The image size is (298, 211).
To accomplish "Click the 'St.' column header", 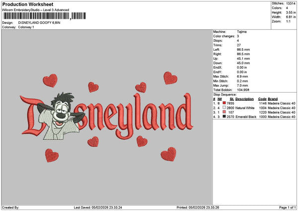I will [232, 99].
